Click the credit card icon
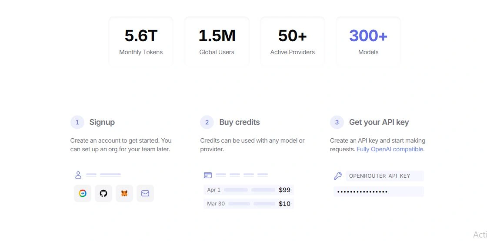 [x=208, y=175]
